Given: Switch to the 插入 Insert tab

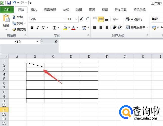Looking at the screenshot, I should (34, 10).
